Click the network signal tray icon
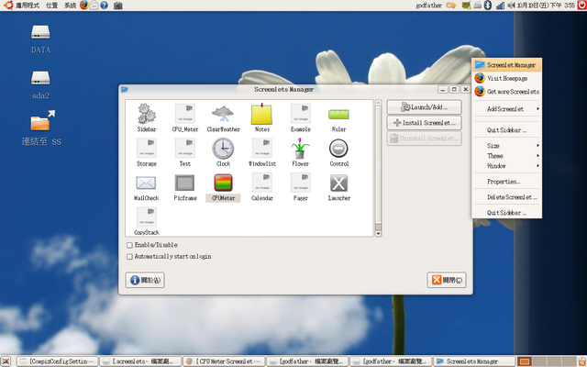The height and width of the screenshot is (367, 587). (x=500, y=6)
